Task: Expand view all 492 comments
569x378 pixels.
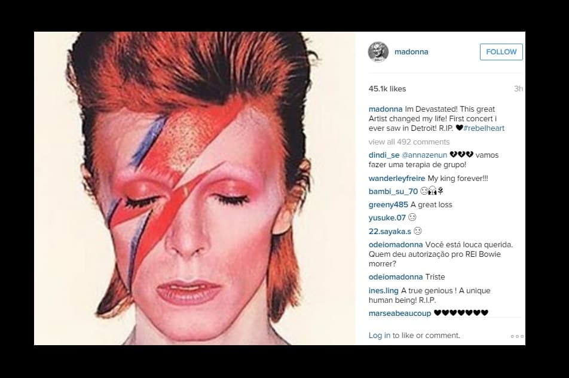Action: pyautogui.click(x=409, y=142)
